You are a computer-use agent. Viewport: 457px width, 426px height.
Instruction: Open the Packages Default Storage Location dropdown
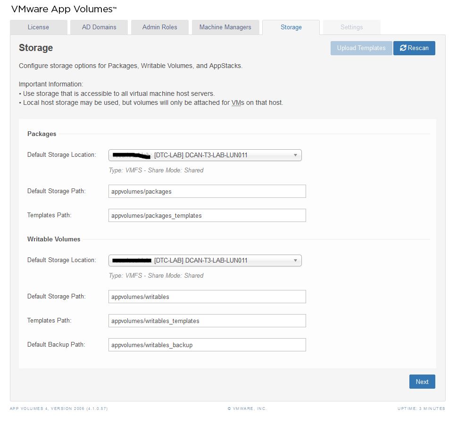pos(205,155)
